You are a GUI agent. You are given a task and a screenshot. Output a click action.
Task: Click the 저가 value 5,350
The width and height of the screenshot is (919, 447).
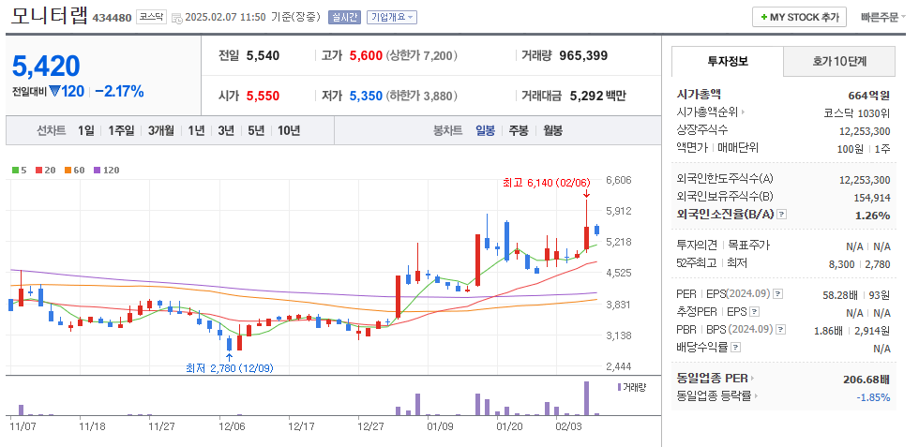(x=366, y=96)
